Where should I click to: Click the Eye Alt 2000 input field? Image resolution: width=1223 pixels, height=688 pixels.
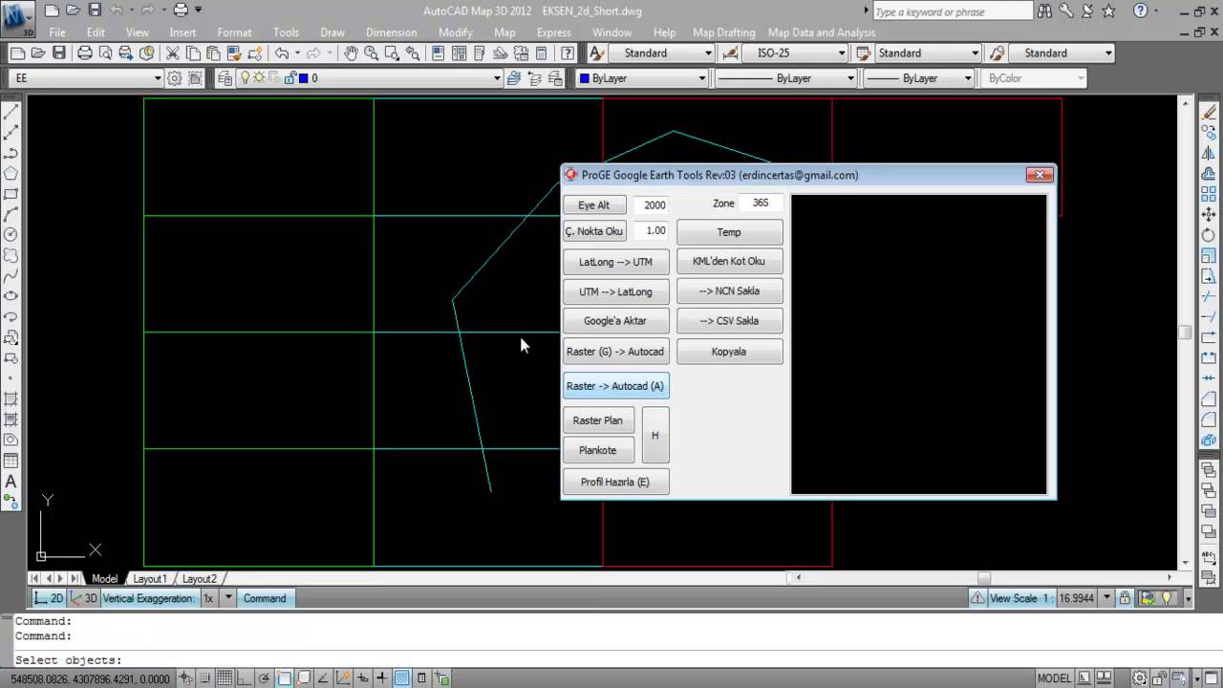point(652,204)
